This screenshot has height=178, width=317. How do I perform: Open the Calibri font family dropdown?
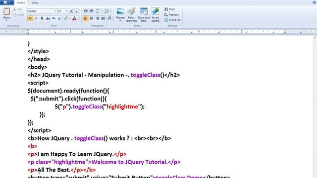pos(55,11)
